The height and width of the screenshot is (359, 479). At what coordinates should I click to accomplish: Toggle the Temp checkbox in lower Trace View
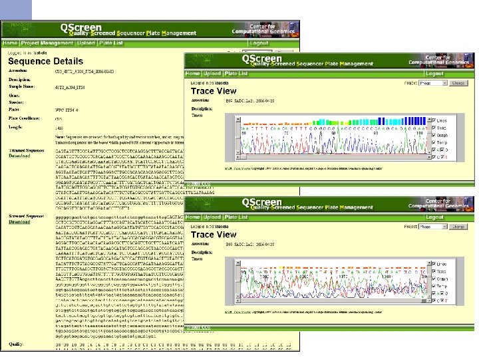pos(434,286)
